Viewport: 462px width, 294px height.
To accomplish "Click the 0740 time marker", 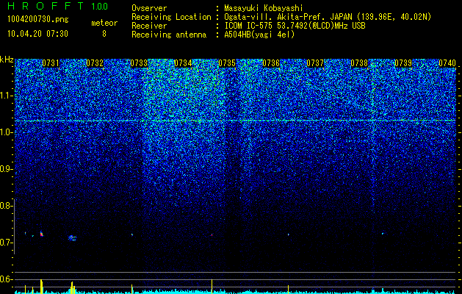I will coord(447,63).
